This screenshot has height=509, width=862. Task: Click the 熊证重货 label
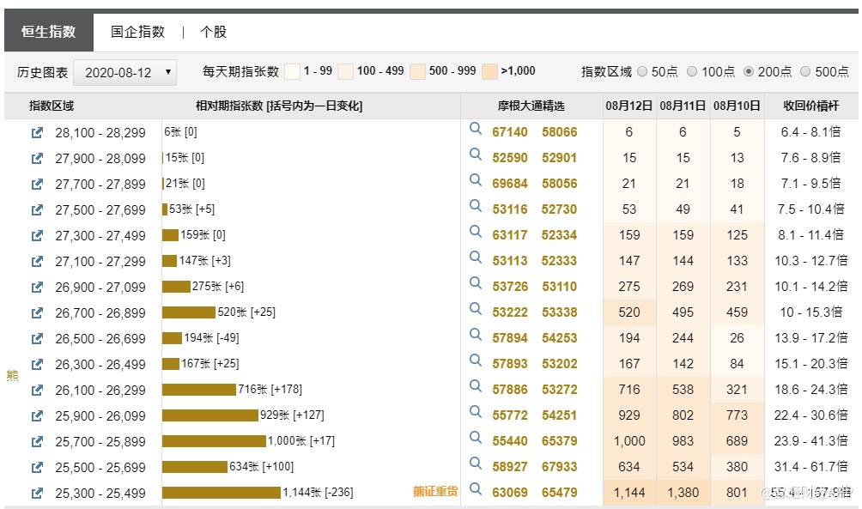435,493
